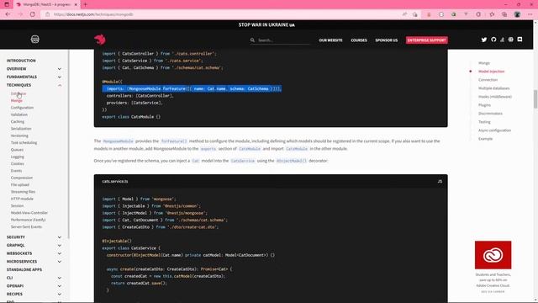Expand the GraphQL section chevron

[x=60, y=245]
